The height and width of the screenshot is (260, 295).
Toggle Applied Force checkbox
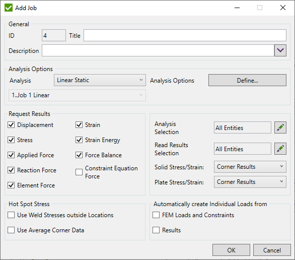(x=11, y=155)
